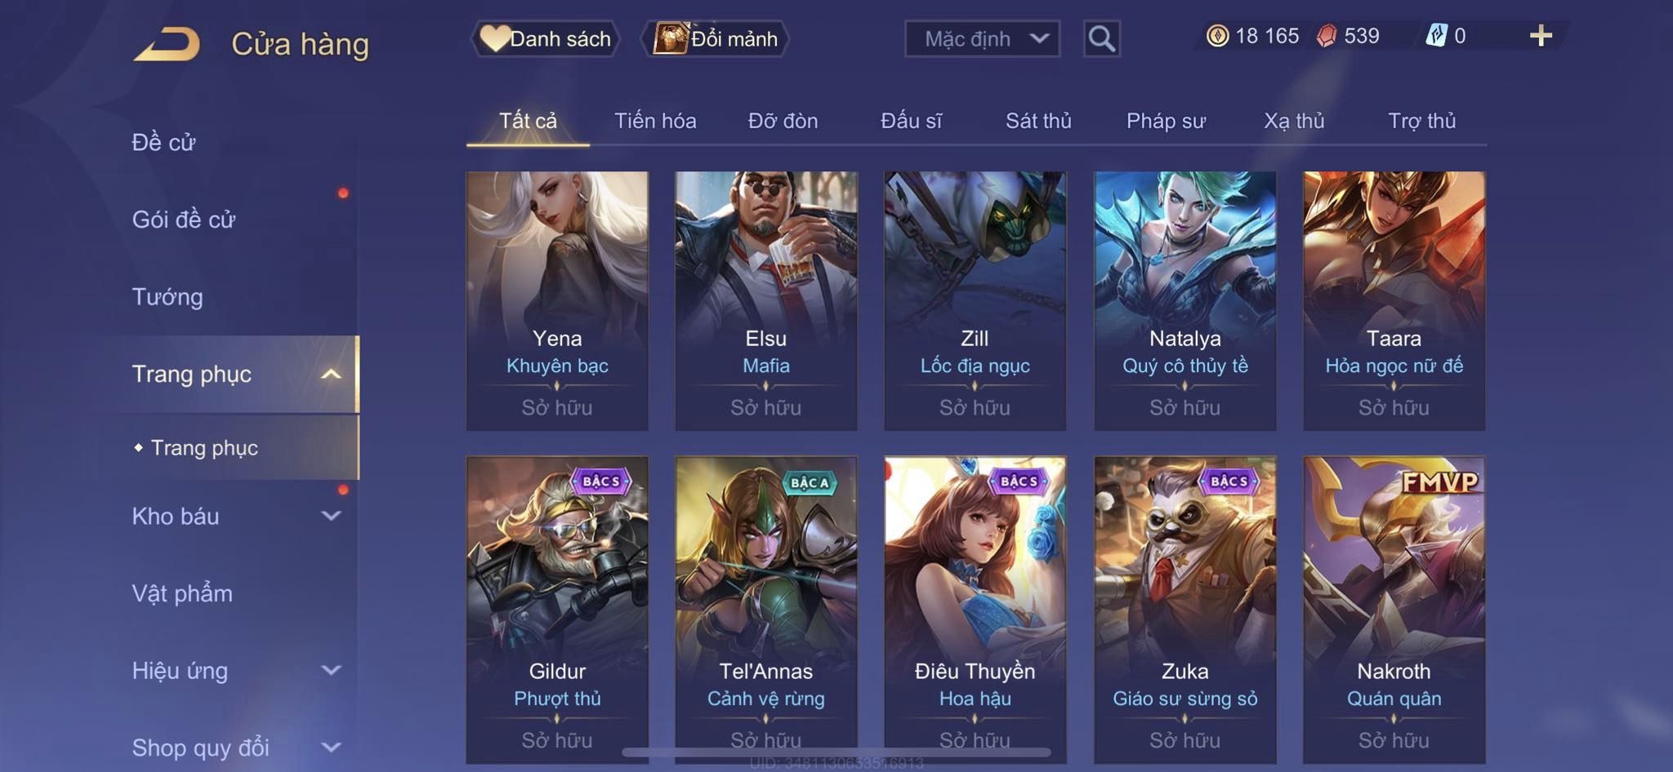Open the Đổi mảnh chest icon
Viewport: 1673px width, 772px height.
671,38
